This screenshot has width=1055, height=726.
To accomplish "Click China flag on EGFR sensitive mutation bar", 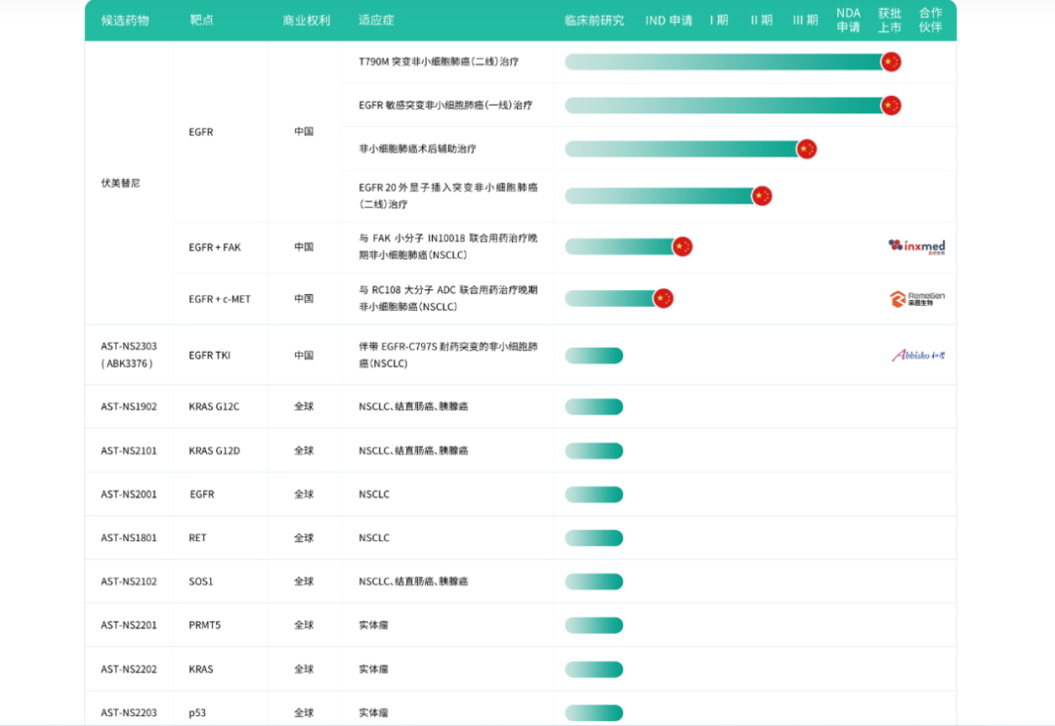I will [890, 105].
